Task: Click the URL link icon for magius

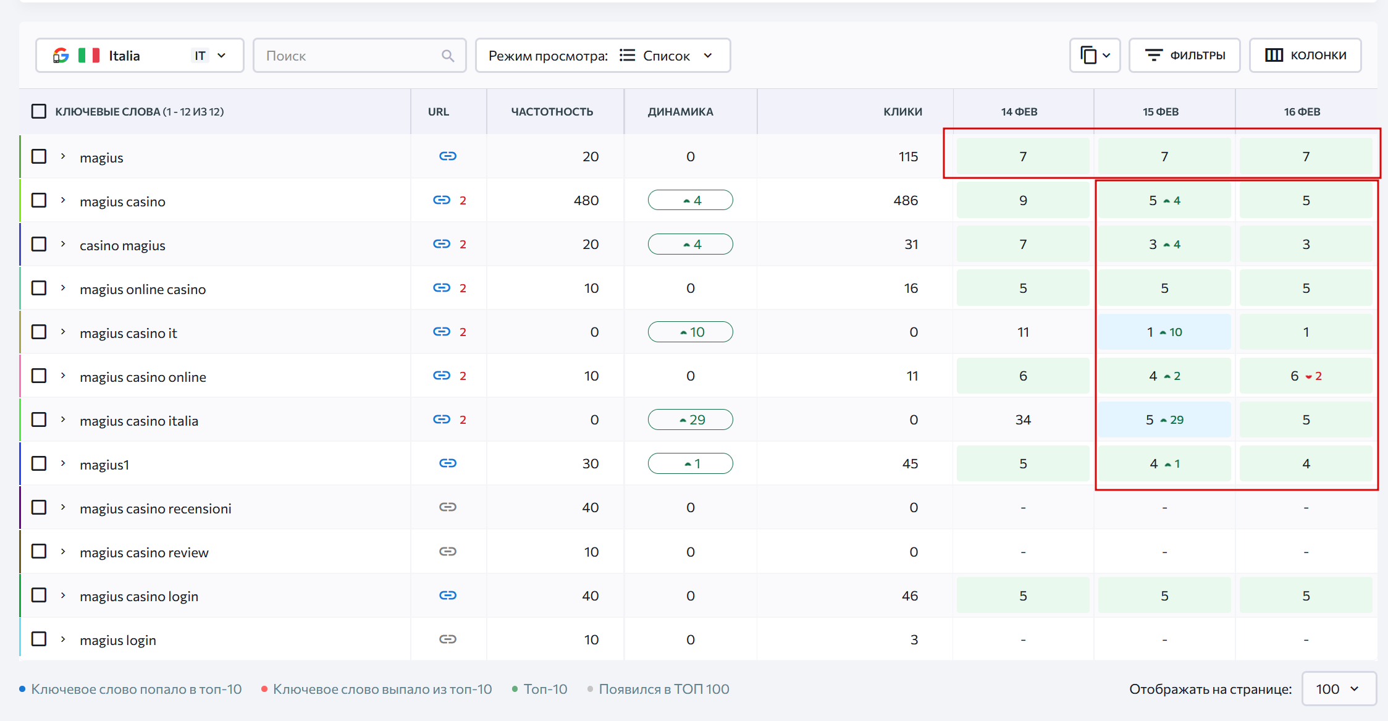Action: coord(448,156)
